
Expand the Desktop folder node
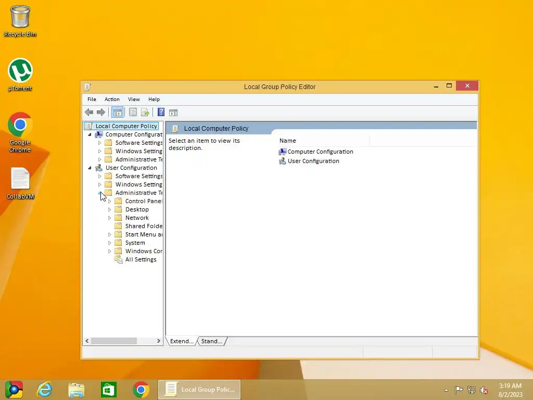click(x=109, y=209)
